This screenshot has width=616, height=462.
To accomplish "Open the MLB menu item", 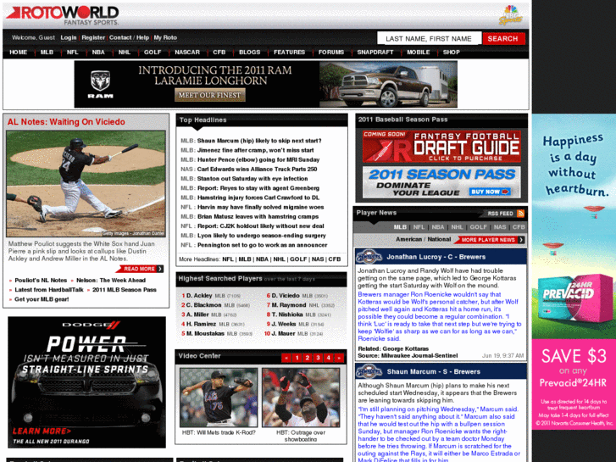I will coord(47,53).
